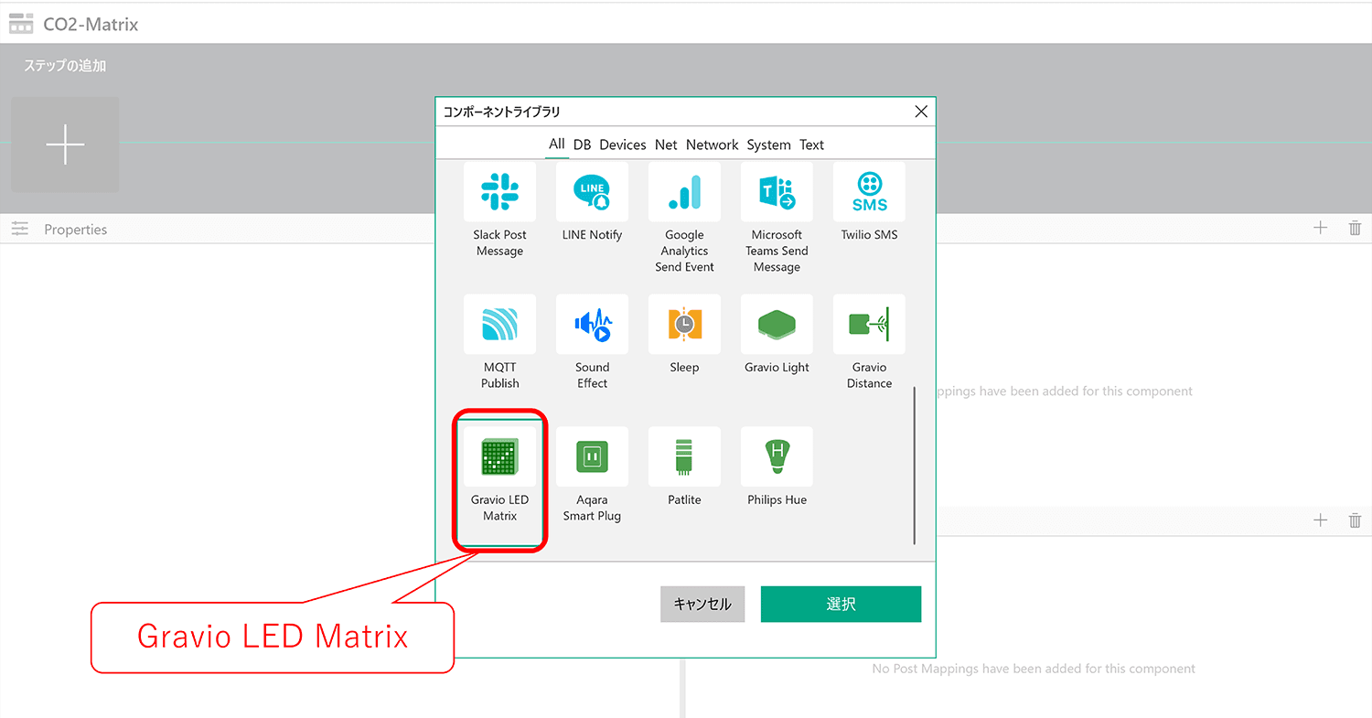Delete post mapping via lower trash icon
The height and width of the screenshot is (718, 1372).
click(1355, 520)
